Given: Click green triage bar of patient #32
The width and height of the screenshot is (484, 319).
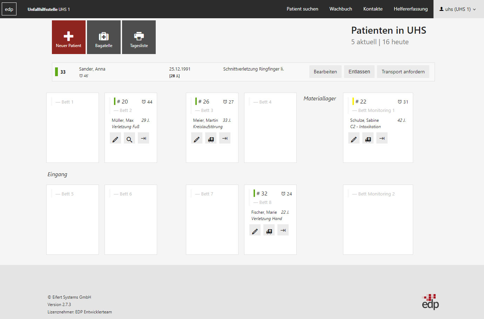Looking at the screenshot, I should pyautogui.click(x=254, y=193).
